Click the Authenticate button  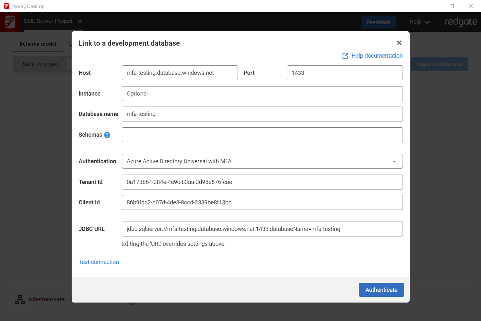point(381,290)
